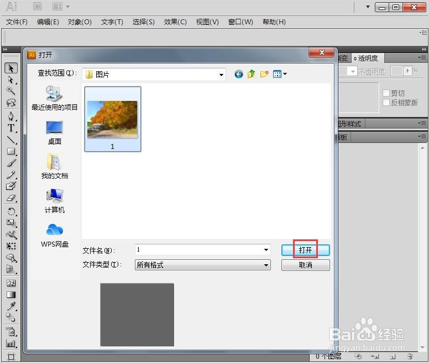The image size is (429, 363).
Task: Open the 文字(T) menu
Action: (112, 22)
